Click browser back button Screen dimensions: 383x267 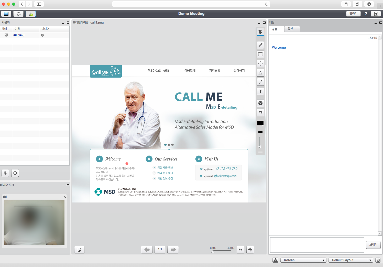pos(22,4)
